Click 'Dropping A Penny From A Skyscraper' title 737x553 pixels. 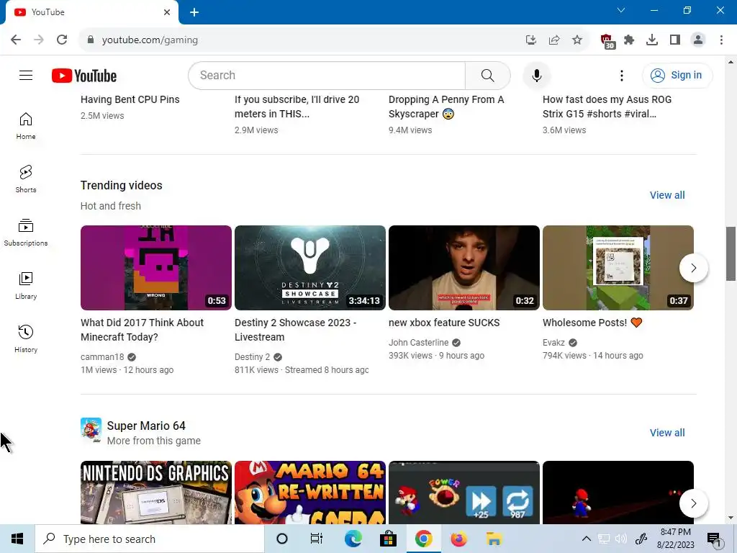coord(446,107)
